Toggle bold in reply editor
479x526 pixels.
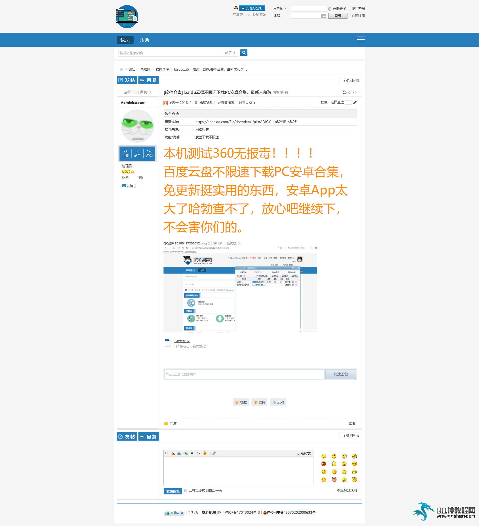click(x=166, y=453)
